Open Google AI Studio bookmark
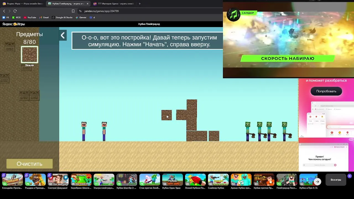Viewport: 354px width, 199px height. 62,17
